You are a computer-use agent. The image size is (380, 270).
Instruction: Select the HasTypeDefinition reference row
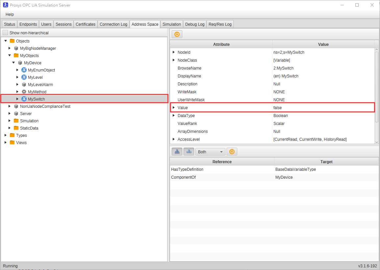click(274, 169)
